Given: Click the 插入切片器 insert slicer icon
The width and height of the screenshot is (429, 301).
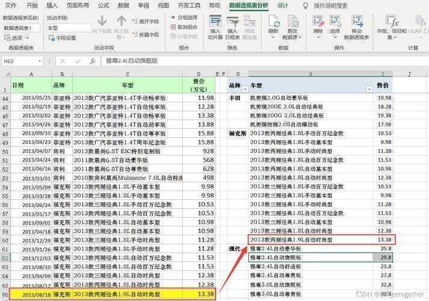Looking at the screenshot, I should (x=215, y=21).
